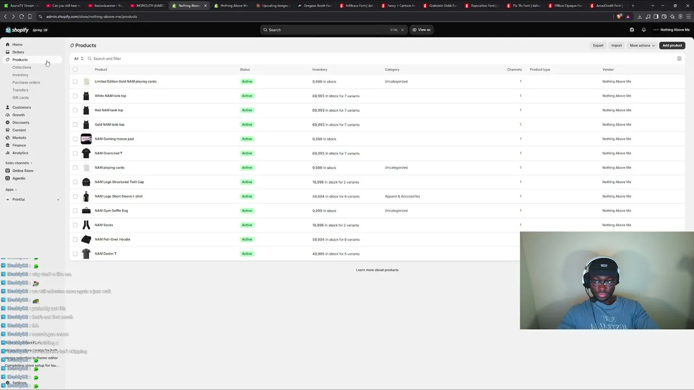Open Gift cards in the sidebar
The height and width of the screenshot is (390, 694).
[x=21, y=97]
